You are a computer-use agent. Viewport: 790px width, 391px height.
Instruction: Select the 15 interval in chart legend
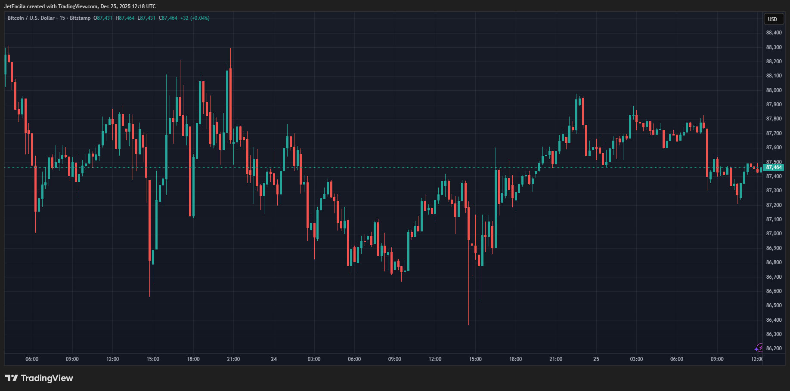click(x=62, y=18)
